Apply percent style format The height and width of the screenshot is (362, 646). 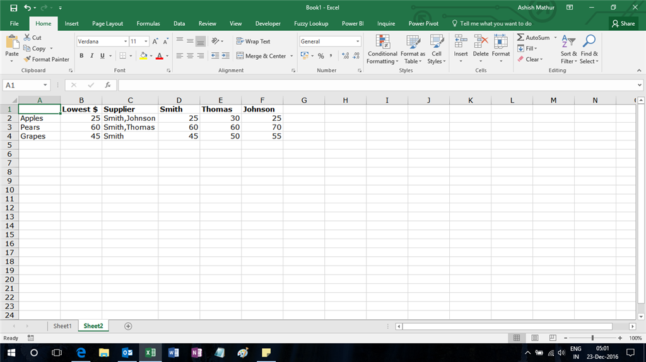tap(321, 55)
